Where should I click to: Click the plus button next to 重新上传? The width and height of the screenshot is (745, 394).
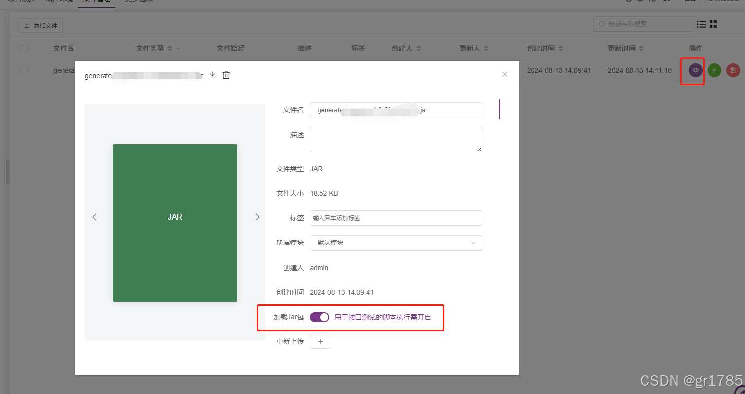(x=320, y=341)
